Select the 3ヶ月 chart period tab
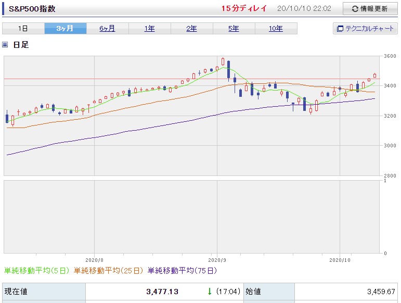 tap(66, 29)
